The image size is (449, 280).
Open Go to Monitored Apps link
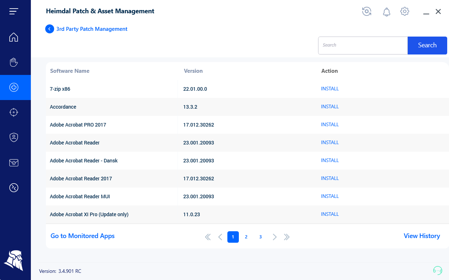pyautogui.click(x=82, y=236)
